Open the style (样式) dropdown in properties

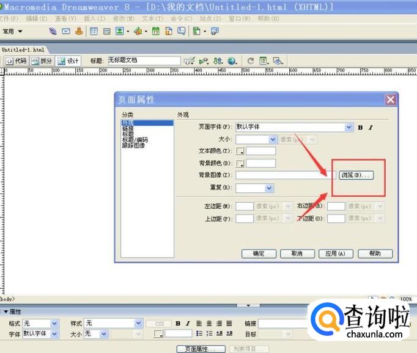(138, 323)
